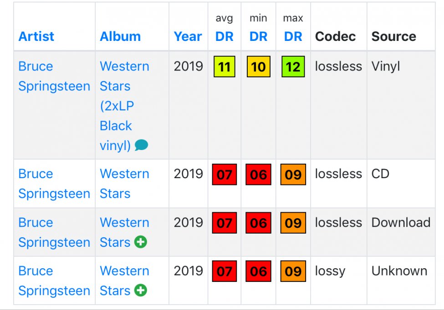Sort table by Artist column header
The image size is (444, 310).
coord(36,36)
